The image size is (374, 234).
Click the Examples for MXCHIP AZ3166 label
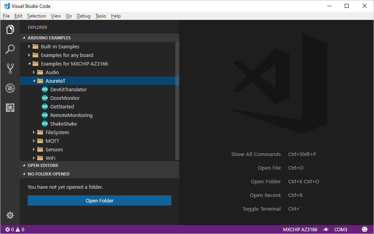tap(74, 64)
